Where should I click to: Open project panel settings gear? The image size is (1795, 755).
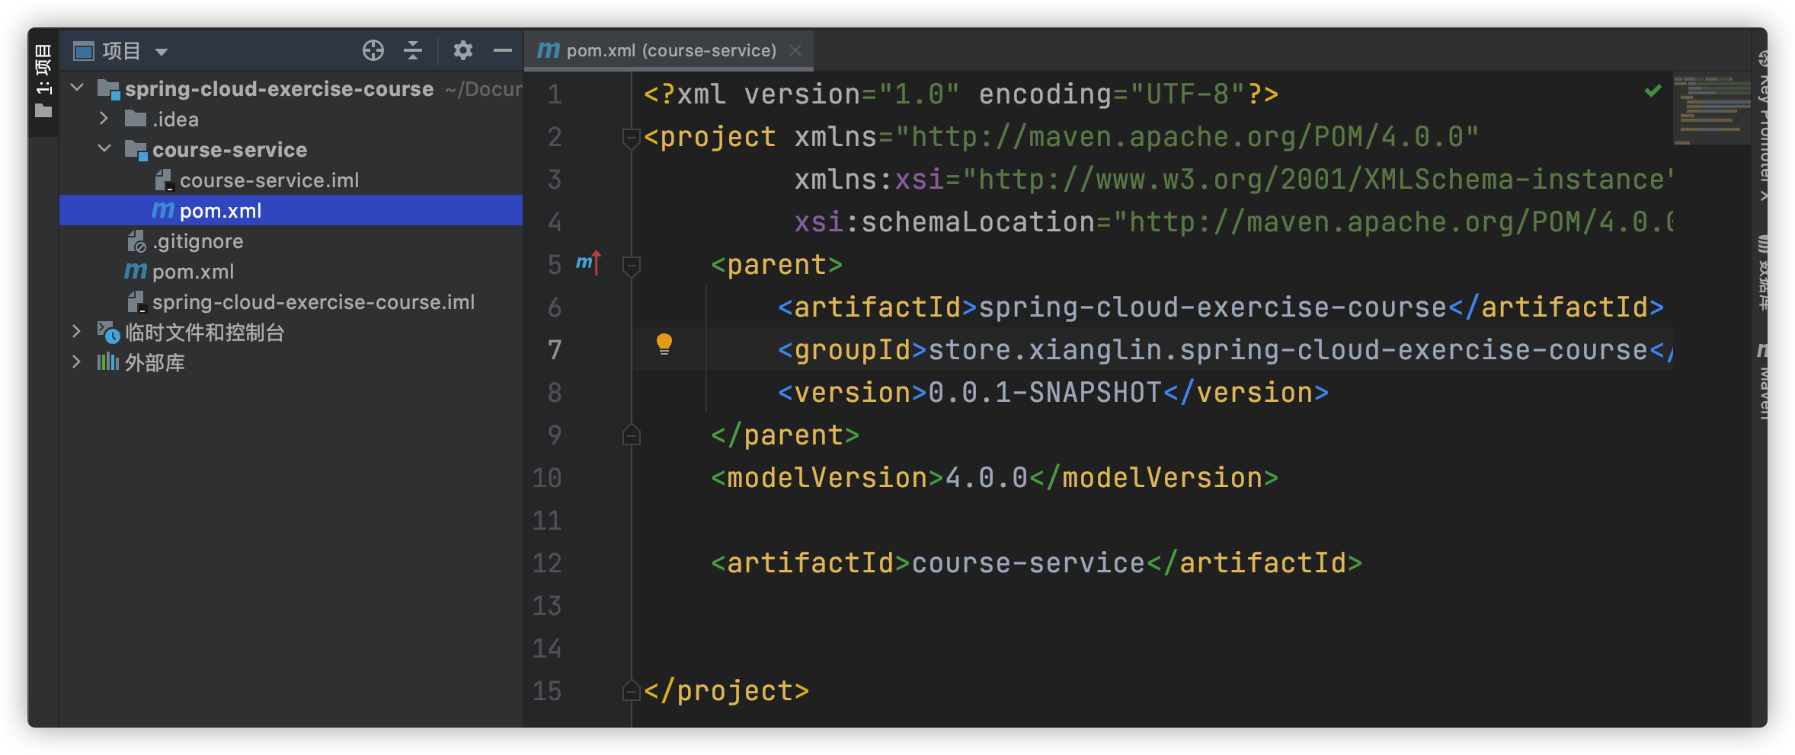point(462,50)
